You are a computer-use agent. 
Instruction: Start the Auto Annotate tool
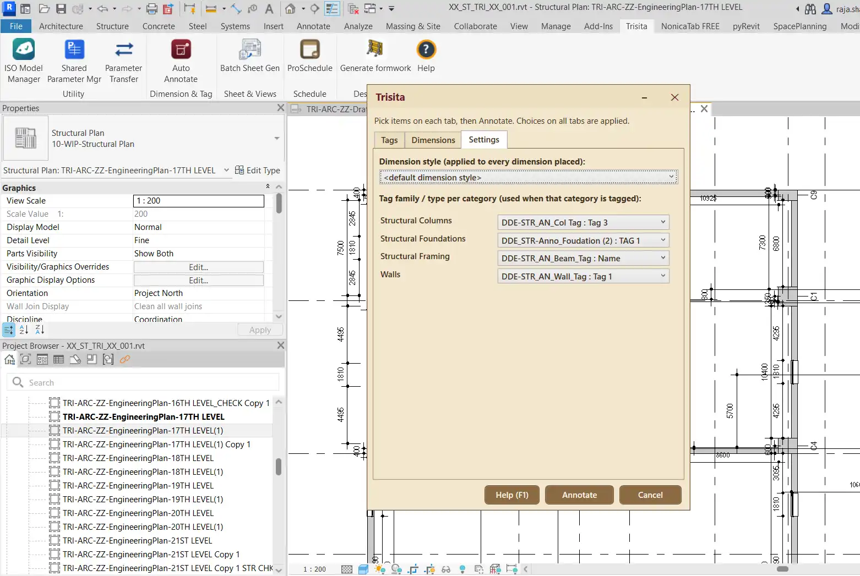(181, 61)
